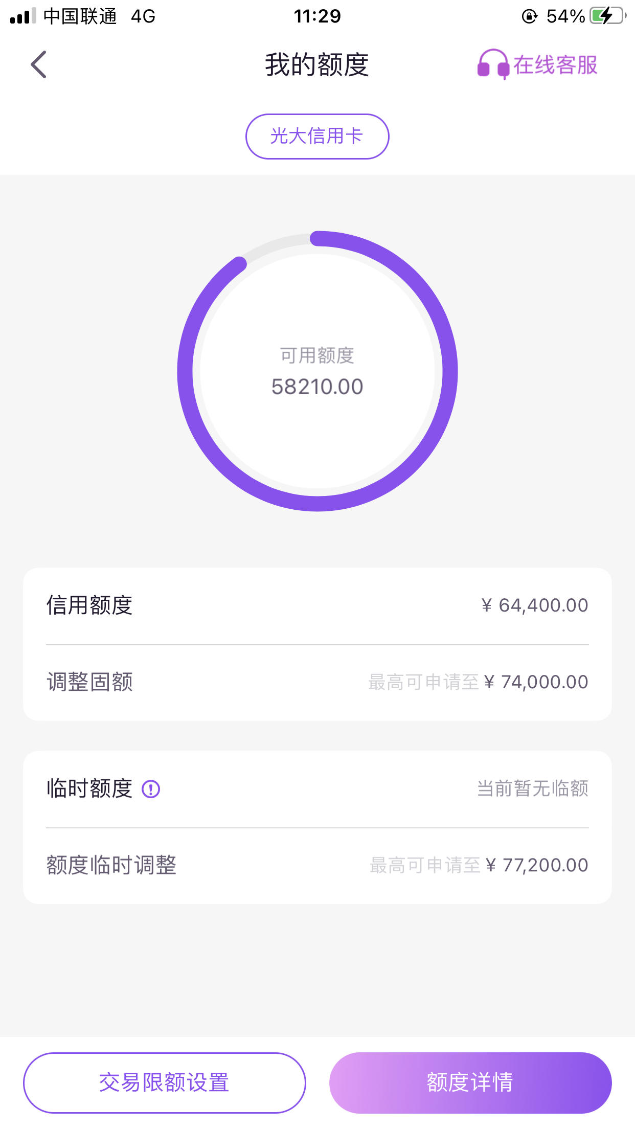The height and width of the screenshot is (1129, 635).
Task: Go back using the left arrow
Action: click(x=38, y=64)
